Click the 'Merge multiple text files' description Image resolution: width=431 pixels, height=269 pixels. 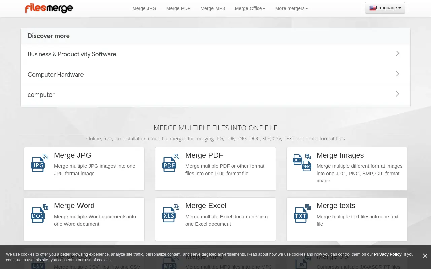(x=358, y=220)
